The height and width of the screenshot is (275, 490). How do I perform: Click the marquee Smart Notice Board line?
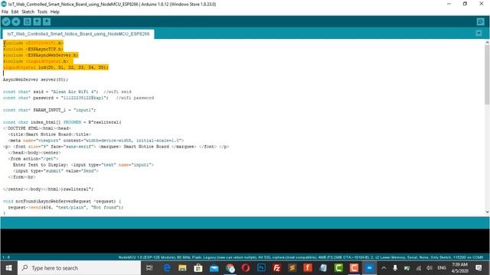coord(116,147)
